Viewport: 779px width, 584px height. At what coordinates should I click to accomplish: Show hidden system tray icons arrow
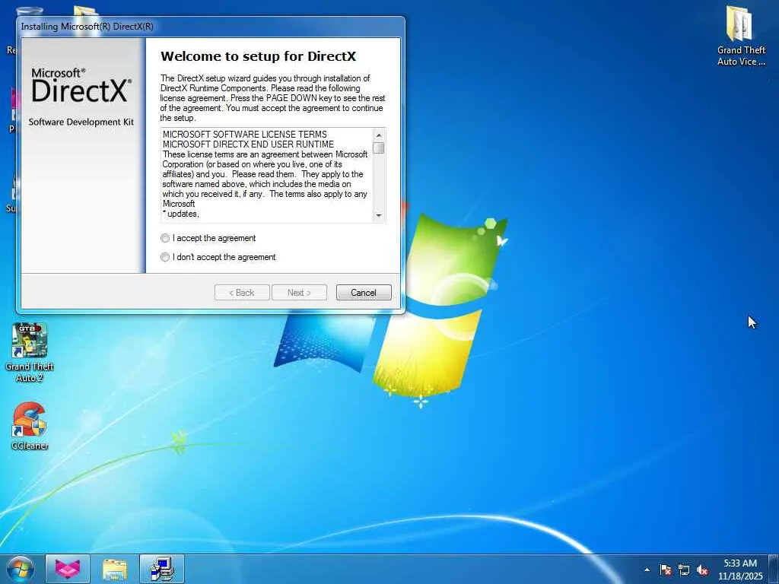pos(647,570)
